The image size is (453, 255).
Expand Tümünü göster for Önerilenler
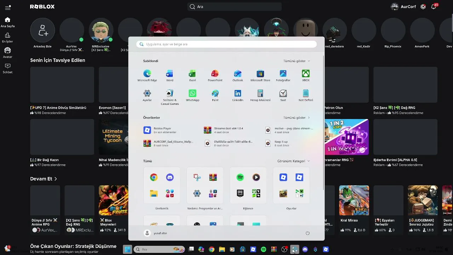click(297, 118)
